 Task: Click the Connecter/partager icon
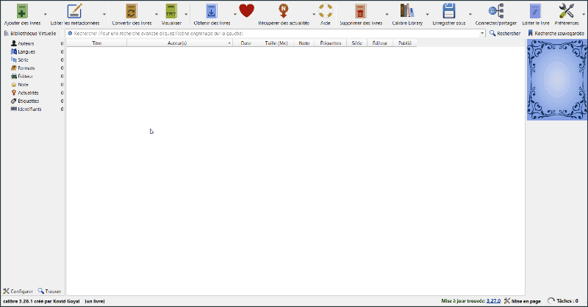coord(495,11)
